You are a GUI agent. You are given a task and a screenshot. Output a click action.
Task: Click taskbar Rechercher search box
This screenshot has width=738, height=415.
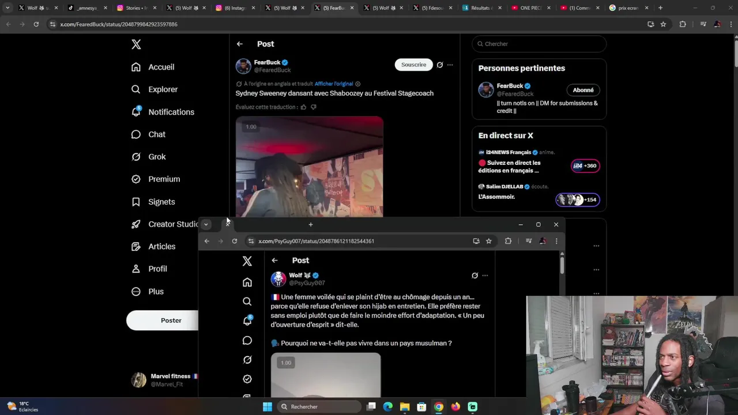tap(318, 407)
